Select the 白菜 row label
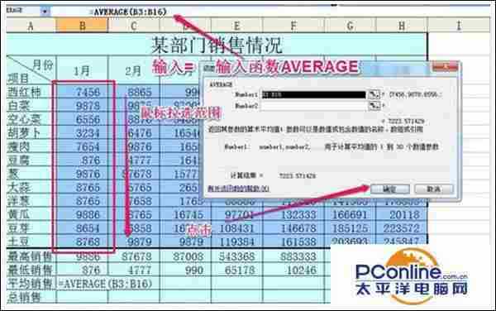Image resolution: width=496 pixels, height=311 pixels. pos(31,106)
